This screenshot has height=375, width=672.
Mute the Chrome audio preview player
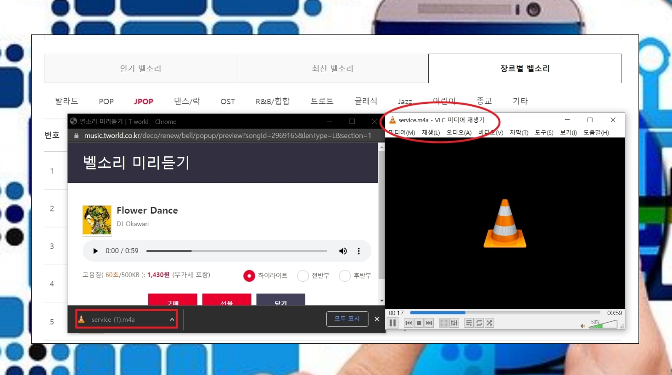coord(343,251)
